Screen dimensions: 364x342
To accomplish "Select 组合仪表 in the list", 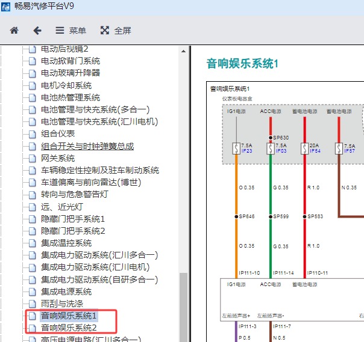I will pyautogui.click(x=58, y=133).
